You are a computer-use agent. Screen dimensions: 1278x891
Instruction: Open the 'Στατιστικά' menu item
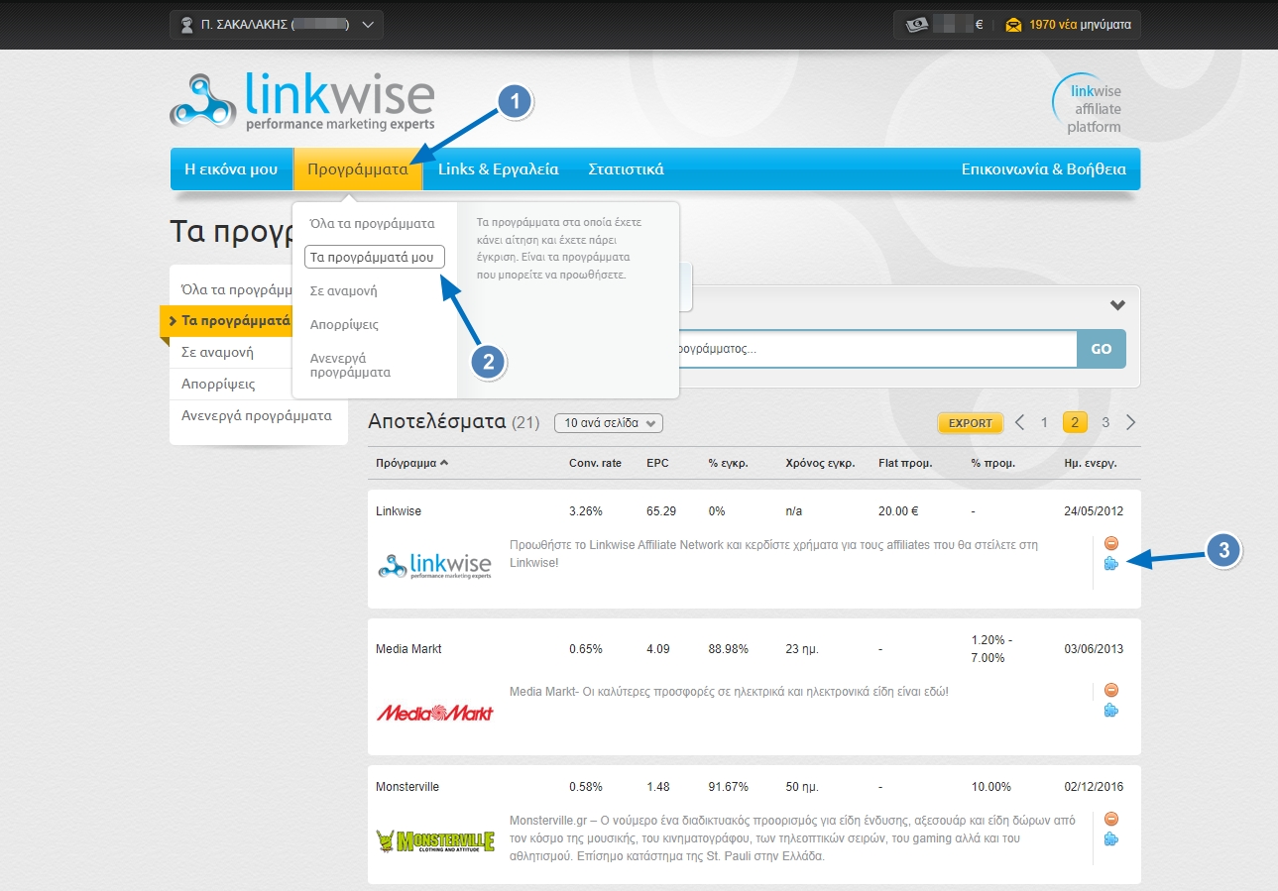[625, 169]
